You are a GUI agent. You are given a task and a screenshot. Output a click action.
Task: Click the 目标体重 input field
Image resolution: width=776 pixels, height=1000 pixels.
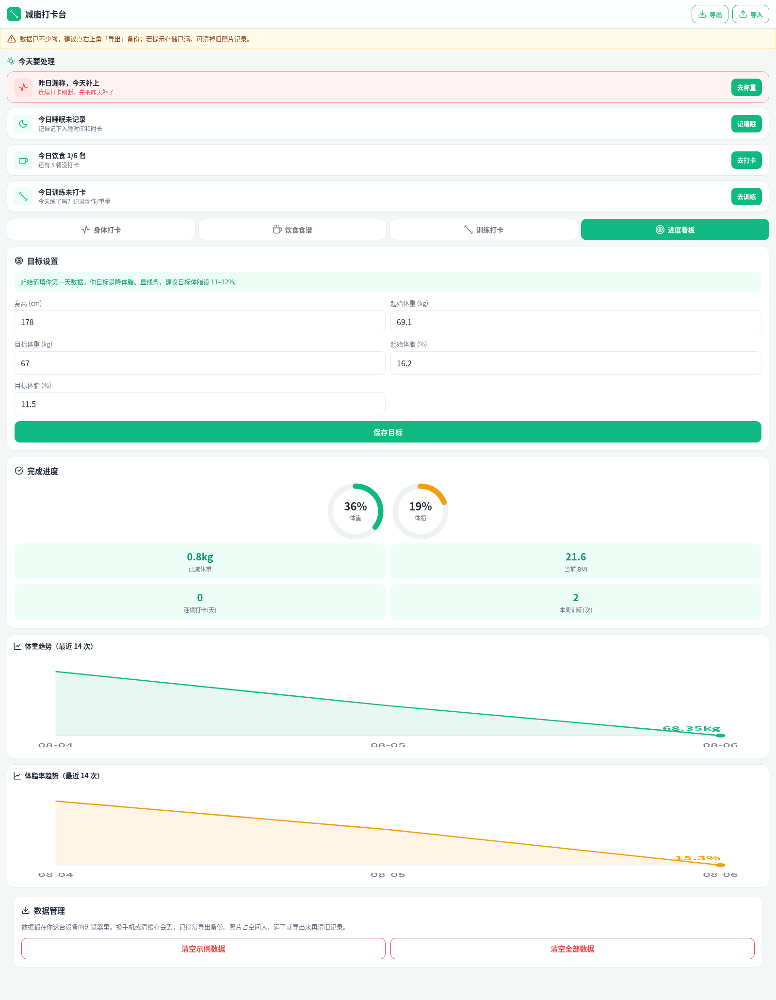click(200, 363)
